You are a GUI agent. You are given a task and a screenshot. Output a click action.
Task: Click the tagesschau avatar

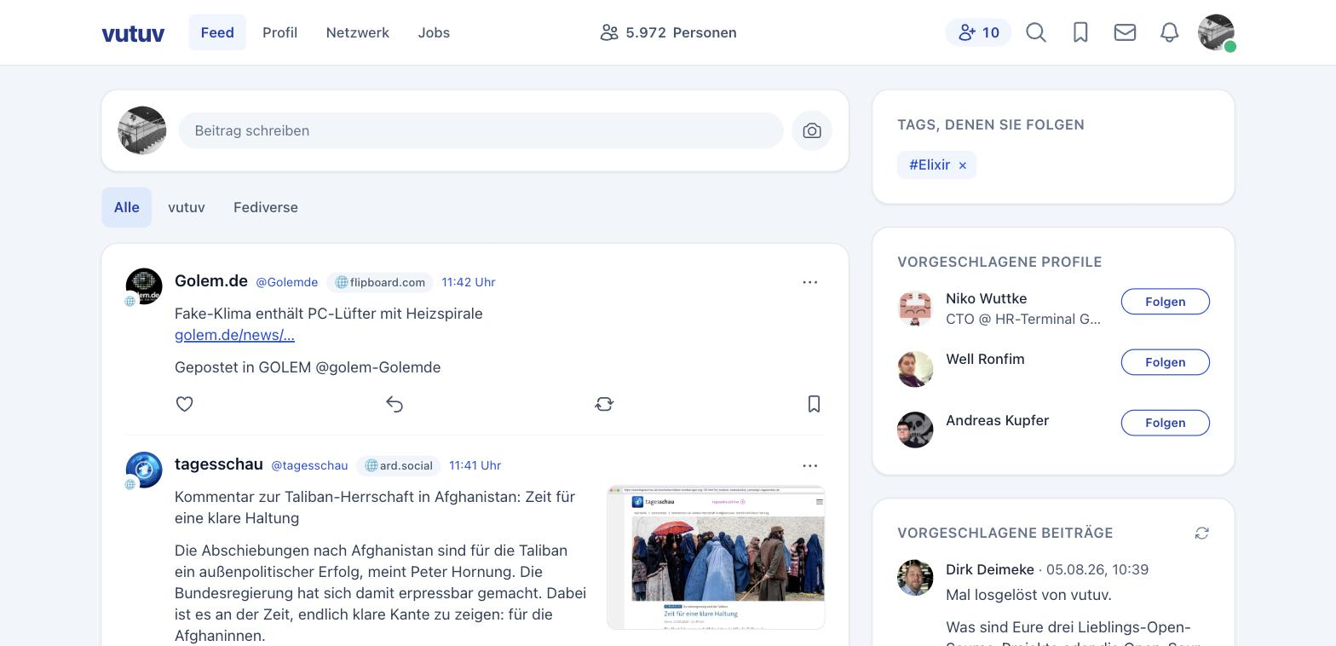[144, 470]
